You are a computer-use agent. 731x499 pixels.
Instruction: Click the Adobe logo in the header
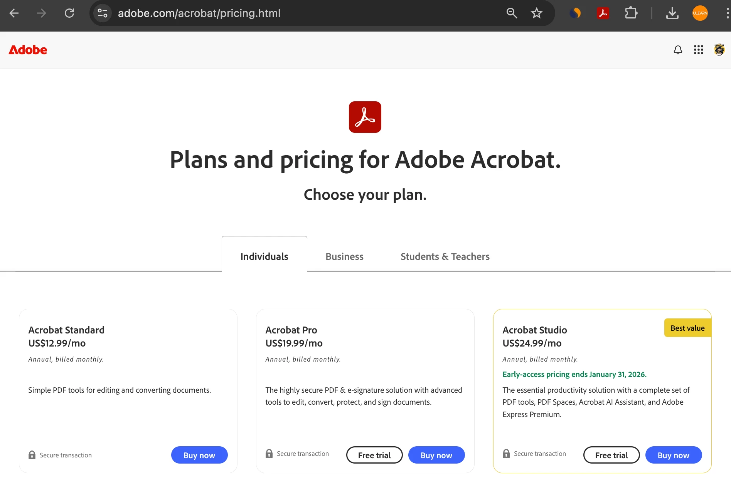28,50
